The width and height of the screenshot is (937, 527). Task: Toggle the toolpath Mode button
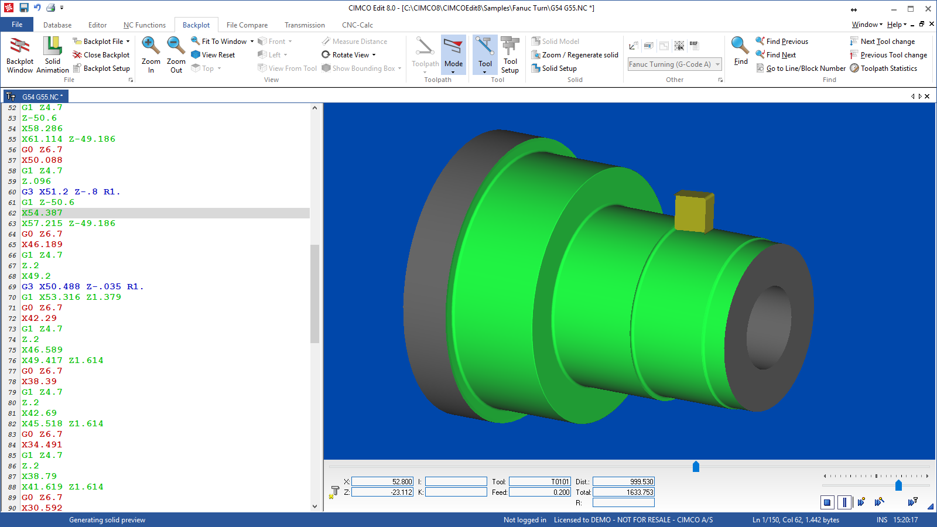click(453, 54)
